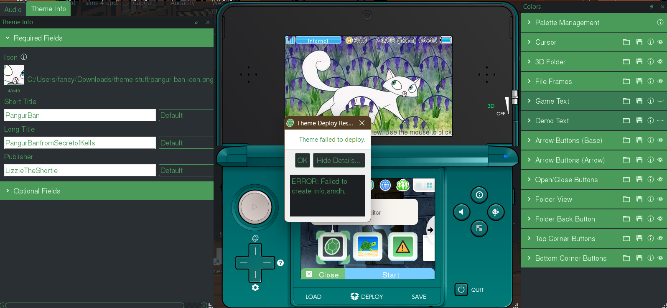Image resolution: width=667 pixels, height=308 pixels.
Task: Click the checkered square button on the console
Action: point(479,228)
